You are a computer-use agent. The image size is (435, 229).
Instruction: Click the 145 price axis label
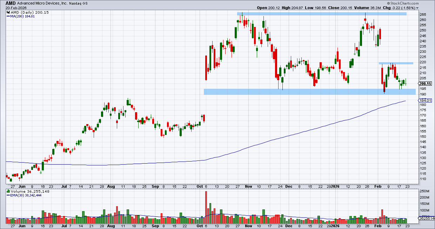tap(422, 142)
